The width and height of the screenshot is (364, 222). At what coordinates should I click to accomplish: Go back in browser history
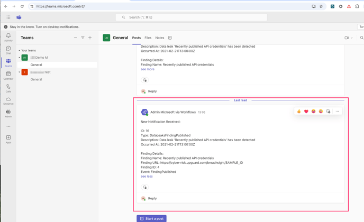coord(6,6)
